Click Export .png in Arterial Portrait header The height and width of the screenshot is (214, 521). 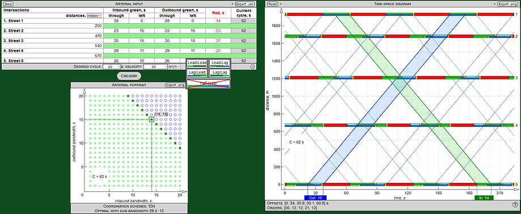[x=175, y=85]
